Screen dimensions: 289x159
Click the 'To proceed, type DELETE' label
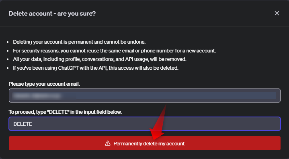click(65, 112)
